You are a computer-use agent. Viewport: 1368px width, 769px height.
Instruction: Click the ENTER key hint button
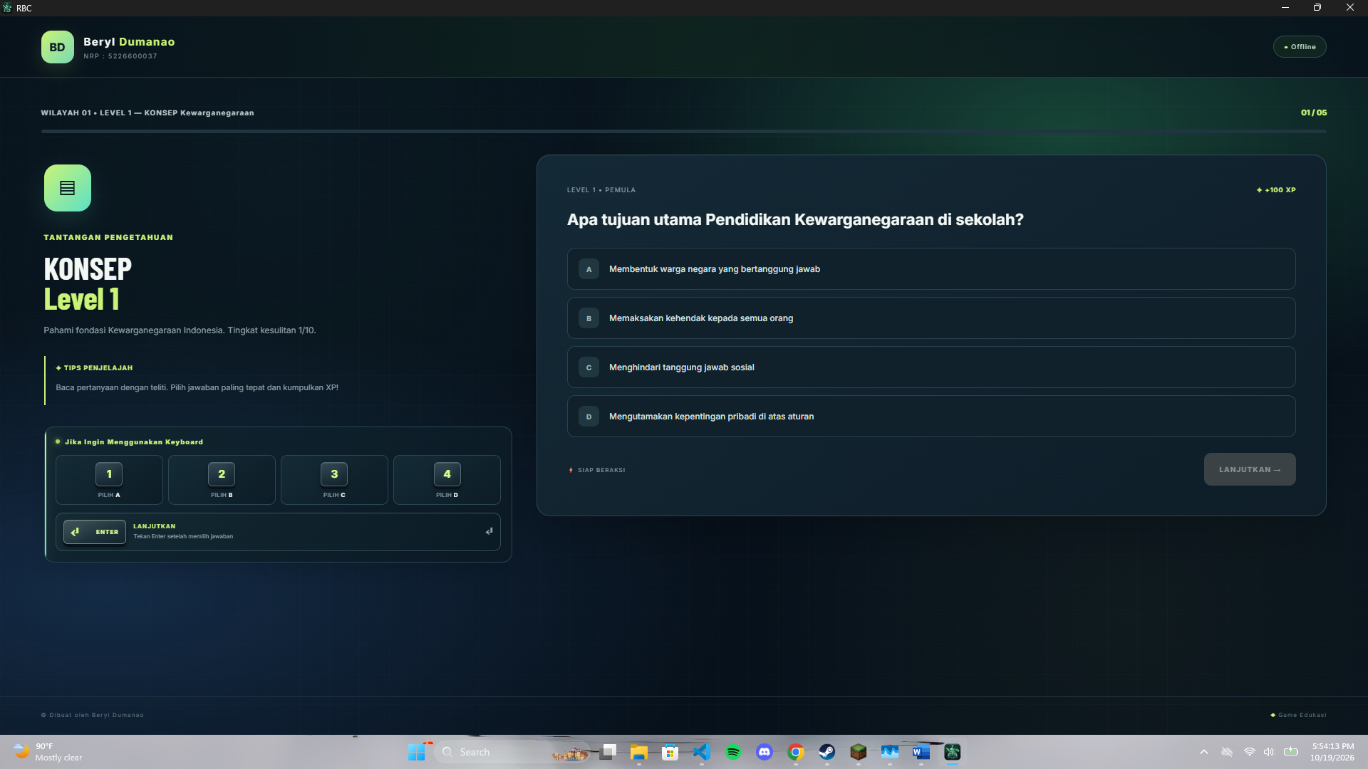coord(95,532)
